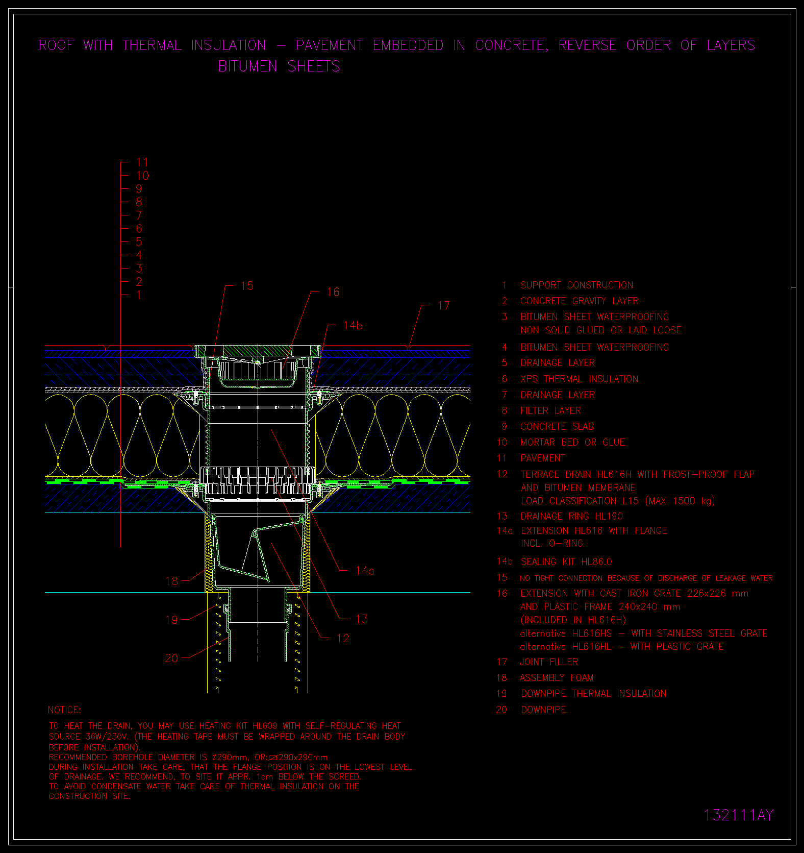Screen dimensions: 804x853
Task: Select legend text 'TERRACE DRAIN HL616H WITH FROST-PROOF FLAP'
Action: point(637,474)
